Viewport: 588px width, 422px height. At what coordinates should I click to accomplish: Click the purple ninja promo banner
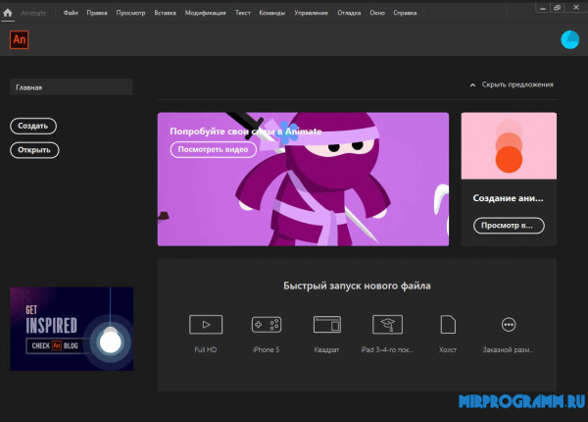point(303,179)
